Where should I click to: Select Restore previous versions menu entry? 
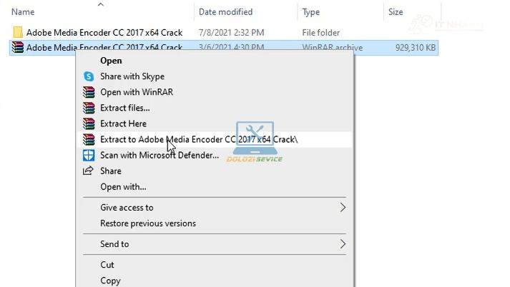coord(148,223)
